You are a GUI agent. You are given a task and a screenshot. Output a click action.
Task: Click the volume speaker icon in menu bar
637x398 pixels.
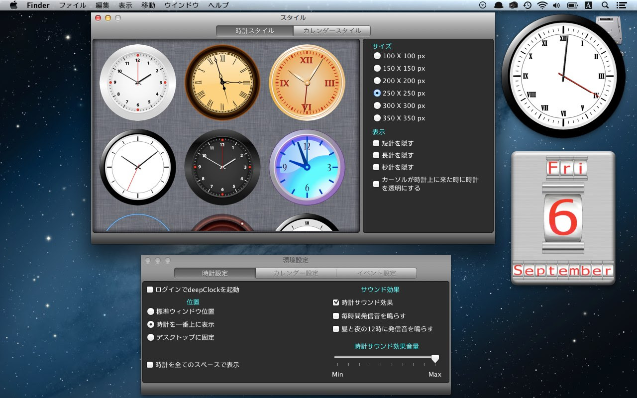556,5
